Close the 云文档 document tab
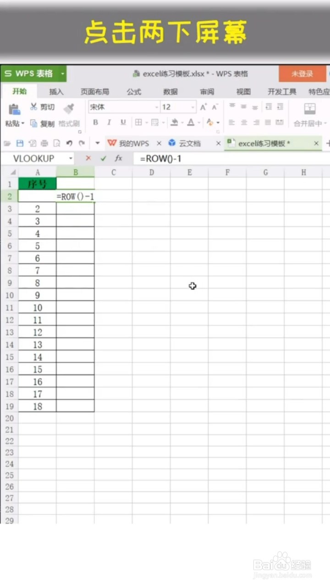This screenshot has width=330, height=587. tap(218, 144)
